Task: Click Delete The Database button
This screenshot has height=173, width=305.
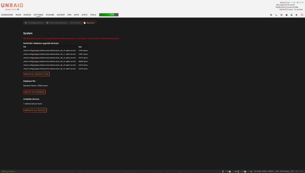Action: (x=34, y=92)
